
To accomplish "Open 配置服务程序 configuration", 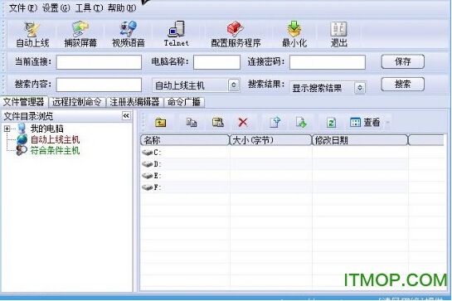I will pos(236,34).
